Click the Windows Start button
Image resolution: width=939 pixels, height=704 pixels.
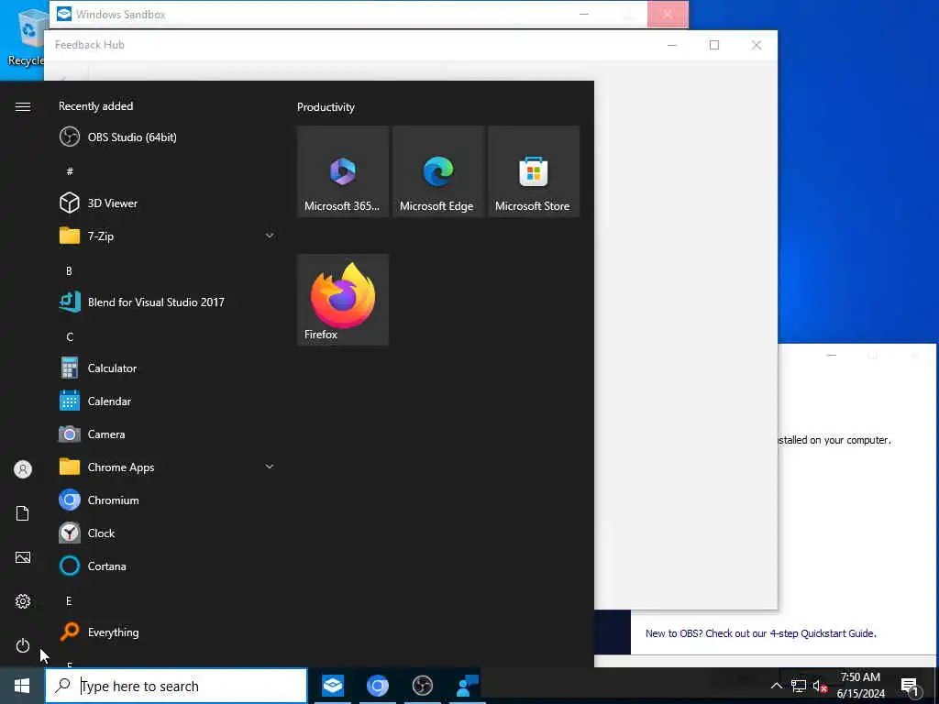[22, 686]
